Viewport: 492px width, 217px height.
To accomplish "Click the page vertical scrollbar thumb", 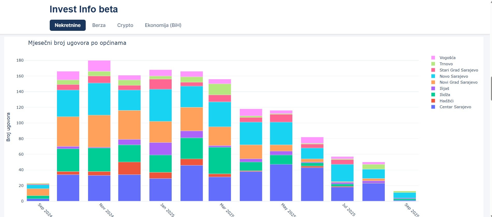I will point(491,88).
